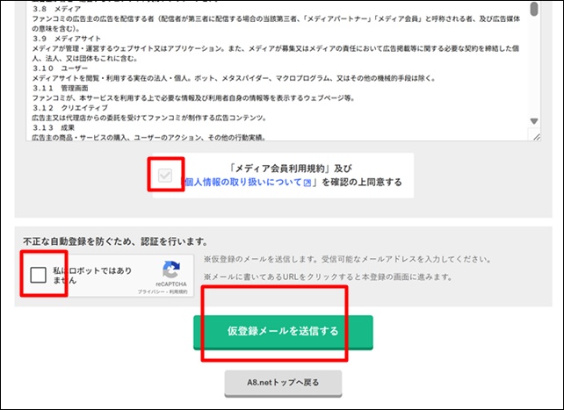Click external-link icon beside 個人情報の取り扱いについて
564x410 pixels.
tap(307, 183)
